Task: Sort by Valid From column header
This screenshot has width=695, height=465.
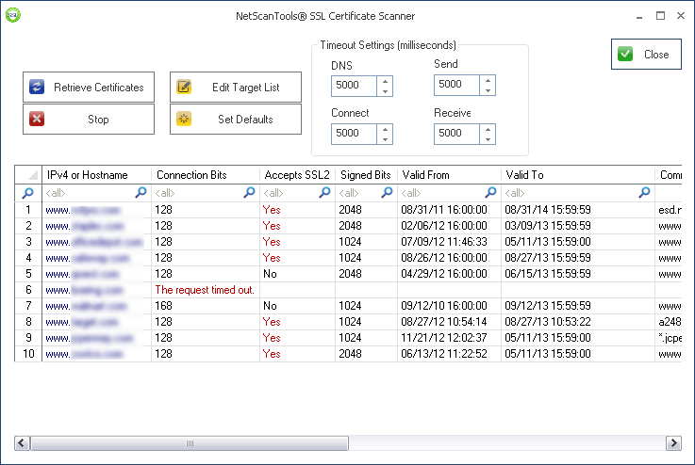Action: 449,175
